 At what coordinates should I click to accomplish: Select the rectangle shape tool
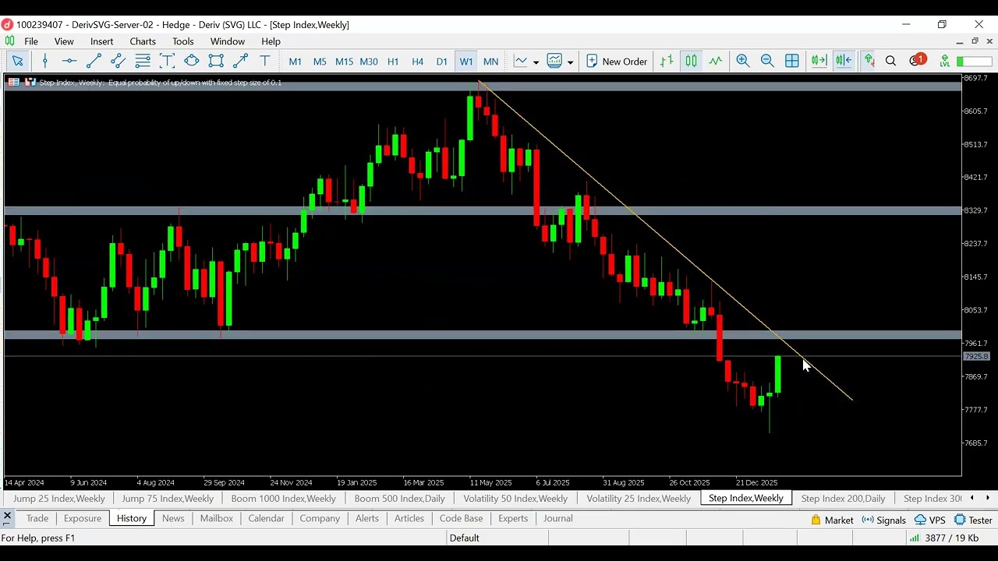[x=216, y=61]
